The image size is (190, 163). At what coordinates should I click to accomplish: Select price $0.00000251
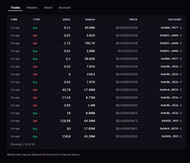[128, 51]
